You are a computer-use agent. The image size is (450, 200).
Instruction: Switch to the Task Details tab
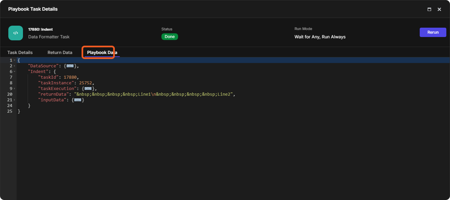tap(20, 52)
